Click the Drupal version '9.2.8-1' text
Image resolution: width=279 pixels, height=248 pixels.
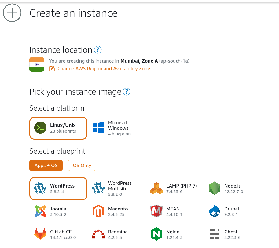pyautogui.click(x=231, y=215)
